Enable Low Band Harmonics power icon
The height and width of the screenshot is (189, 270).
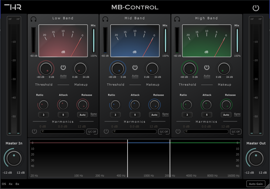[34, 131]
